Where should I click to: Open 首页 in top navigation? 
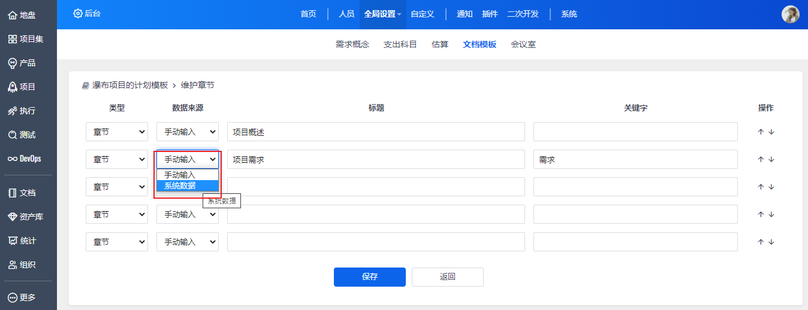click(x=308, y=14)
